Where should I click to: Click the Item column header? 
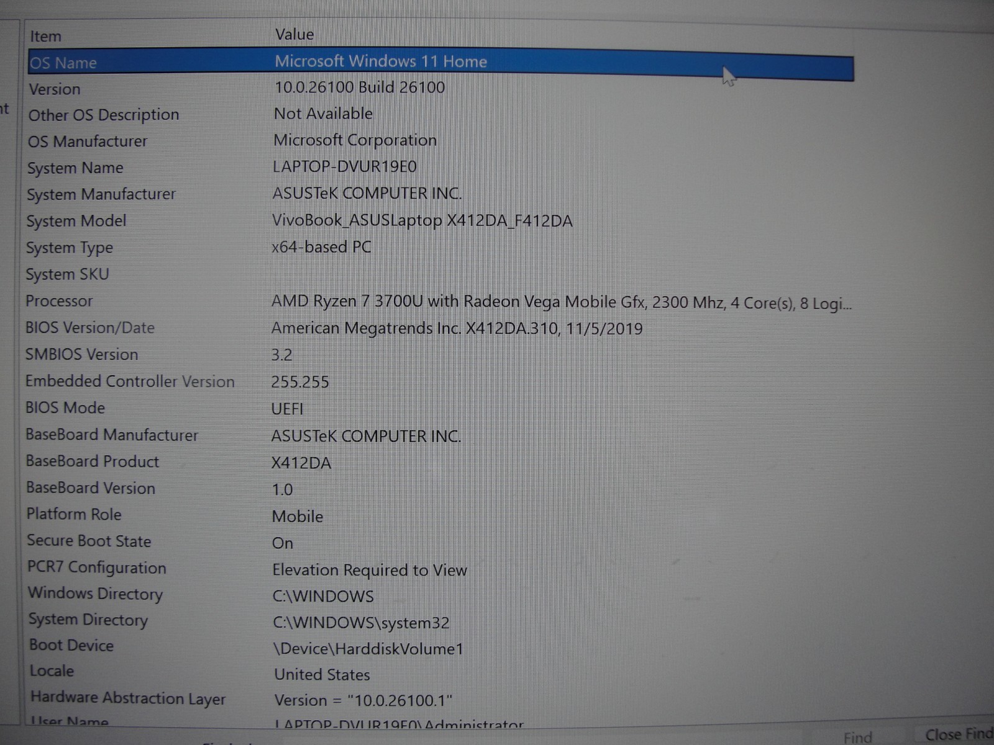(x=45, y=37)
